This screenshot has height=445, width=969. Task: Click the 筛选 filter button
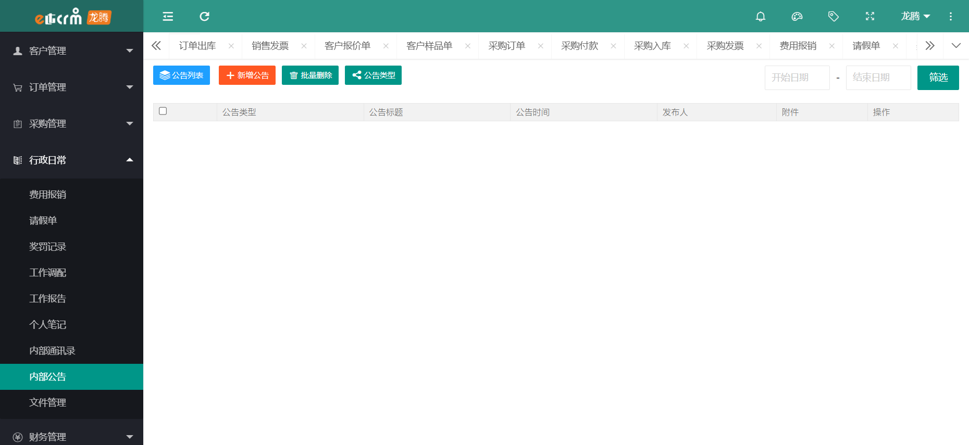[x=938, y=78]
